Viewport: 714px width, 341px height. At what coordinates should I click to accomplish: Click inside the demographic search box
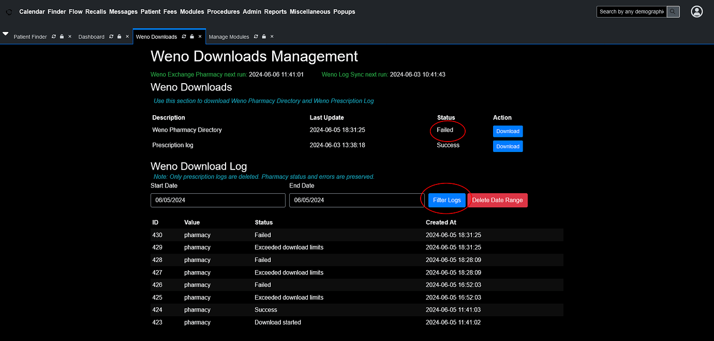click(x=631, y=11)
